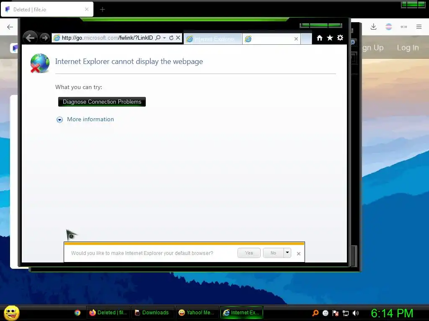Click Sign Up on file.io page
The height and width of the screenshot is (321, 429).
tap(372, 48)
